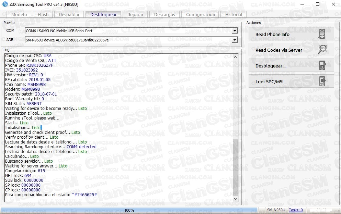Click the Calculando... Listo line
This screenshot has width=341, height=214.
(22, 156)
